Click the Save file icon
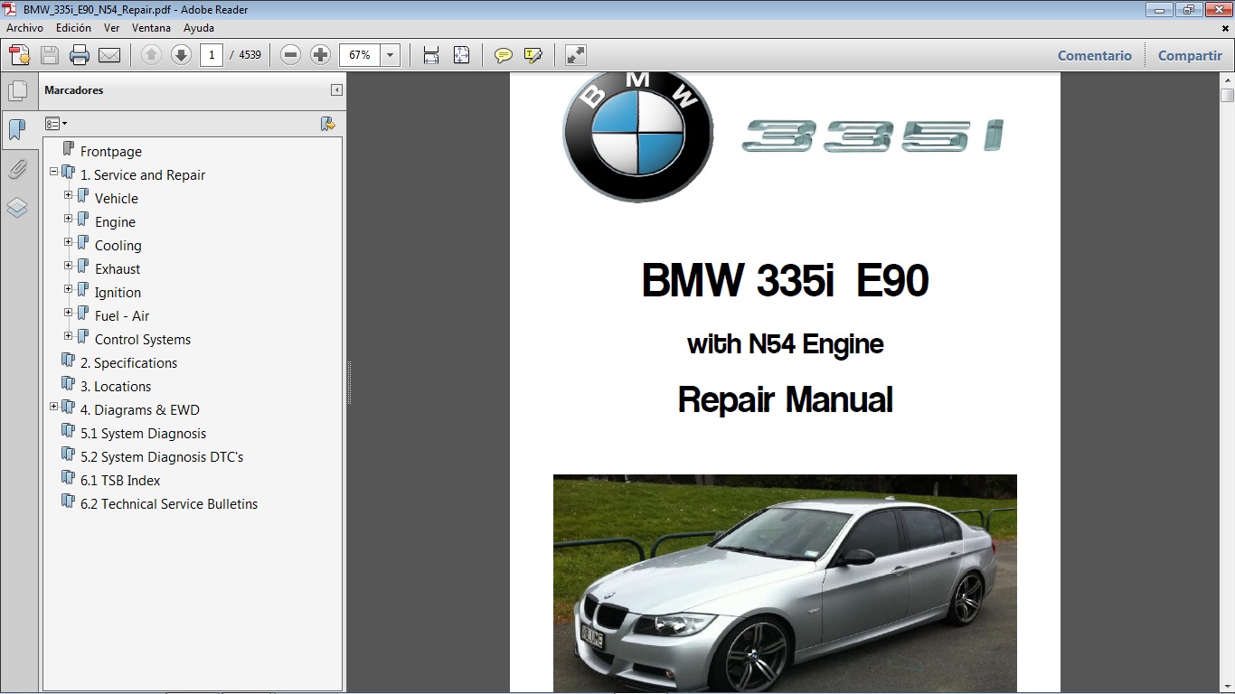The height and width of the screenshot is (694, 1235). (x=50, y=55)
